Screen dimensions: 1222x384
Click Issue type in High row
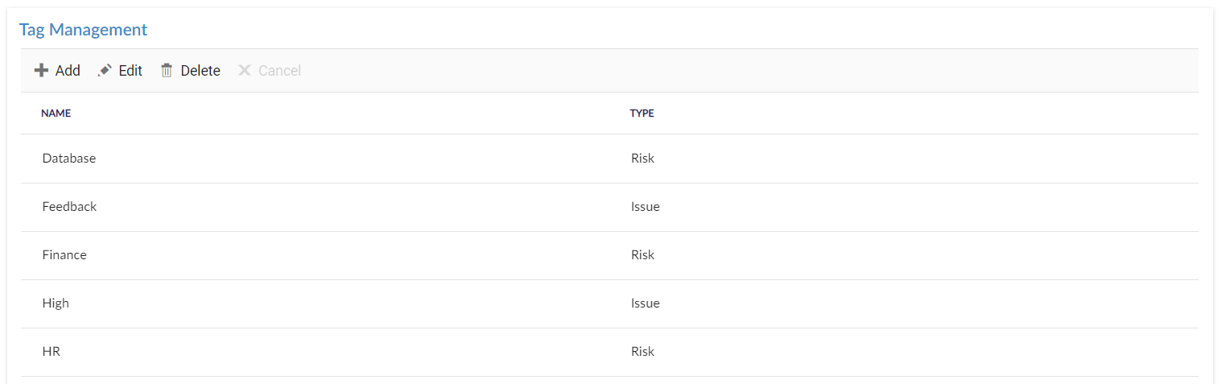pyautogui.click(x=645, y=303)
